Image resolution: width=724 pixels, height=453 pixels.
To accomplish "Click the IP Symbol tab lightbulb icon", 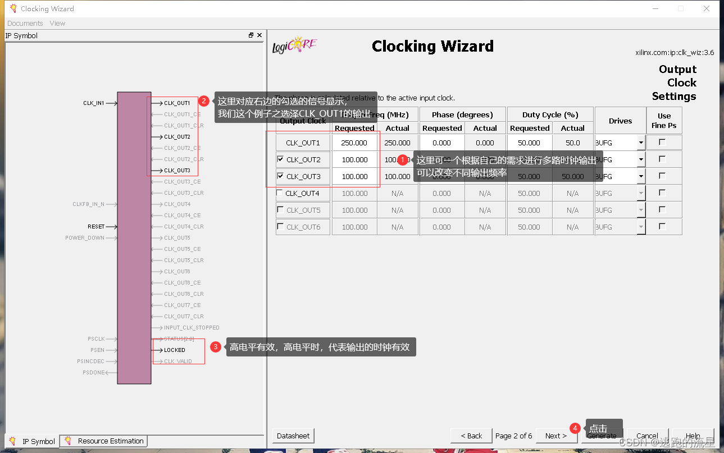I will pos(13,441).
